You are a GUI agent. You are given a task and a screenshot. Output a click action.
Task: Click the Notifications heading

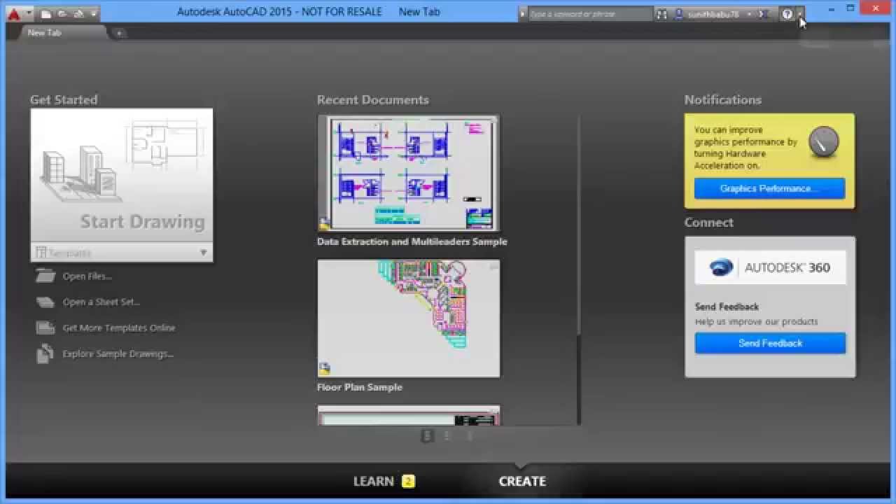[x=723, y=99]
